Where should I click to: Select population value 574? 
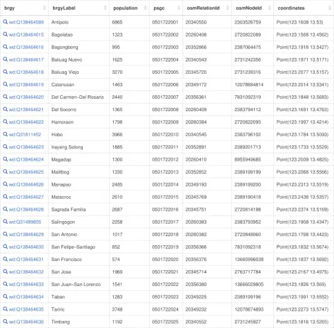[x=116, y=259]
